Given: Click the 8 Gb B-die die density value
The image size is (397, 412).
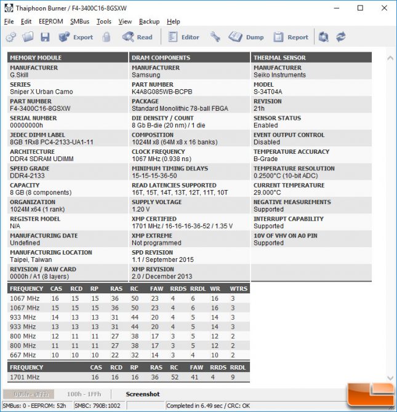Looking at the screenshot, I should point(169,125).
